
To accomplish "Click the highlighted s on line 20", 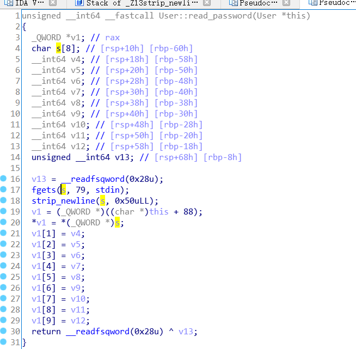I will (x=117, y=223).
